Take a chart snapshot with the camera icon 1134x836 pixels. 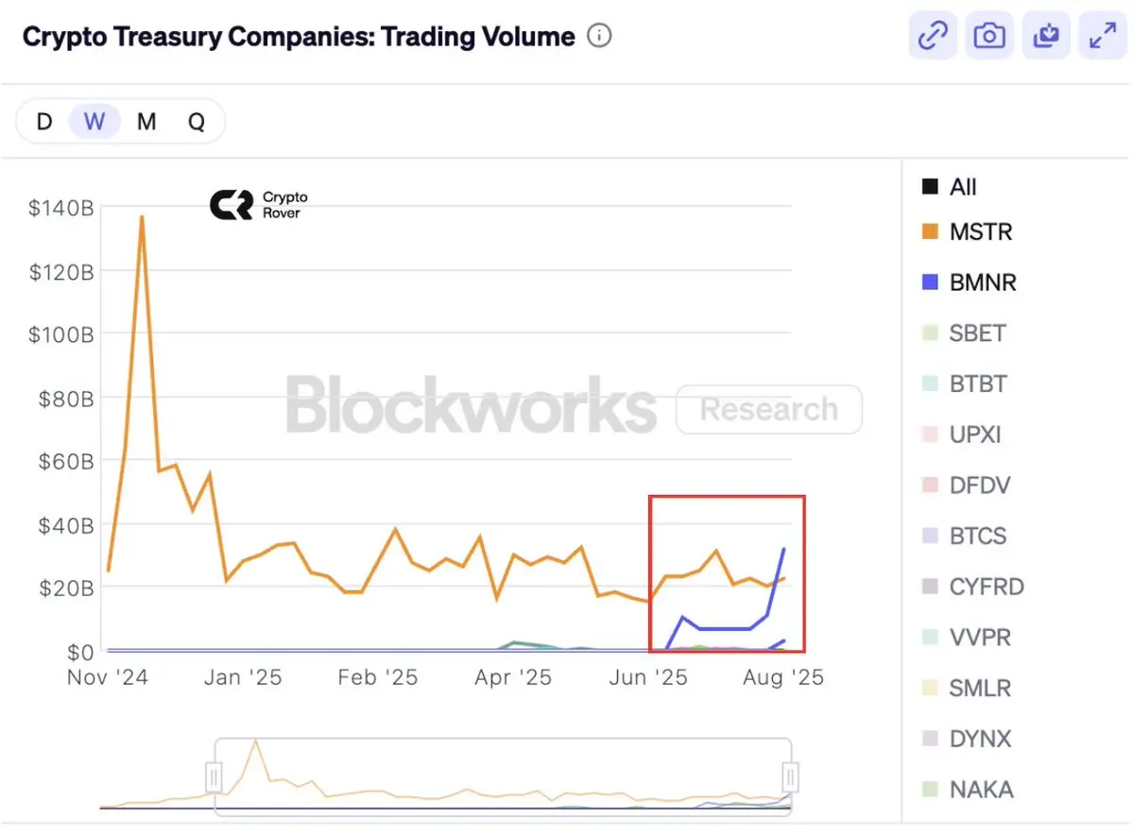coord(989,36)
